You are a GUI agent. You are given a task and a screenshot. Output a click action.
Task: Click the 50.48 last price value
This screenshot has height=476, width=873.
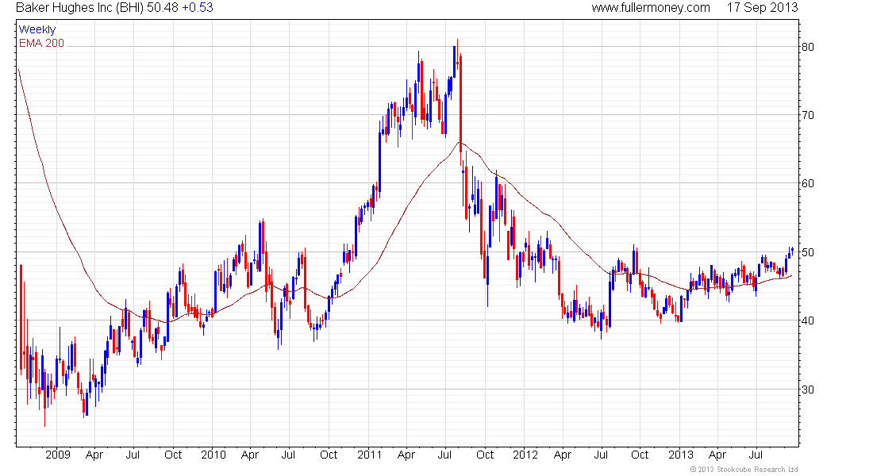(x=163, y=8)
